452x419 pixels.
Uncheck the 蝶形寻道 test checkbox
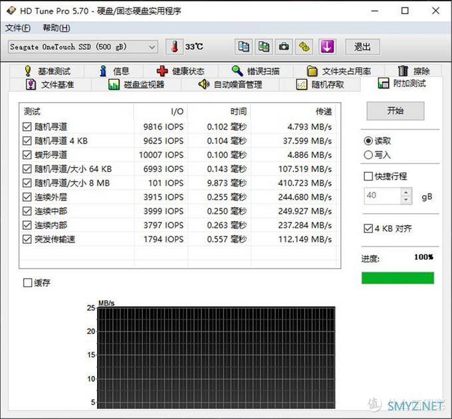click(x=27, y=155)
